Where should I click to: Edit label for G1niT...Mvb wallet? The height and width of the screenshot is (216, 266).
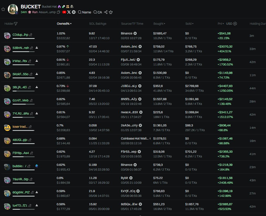click(x=31, y=100)
